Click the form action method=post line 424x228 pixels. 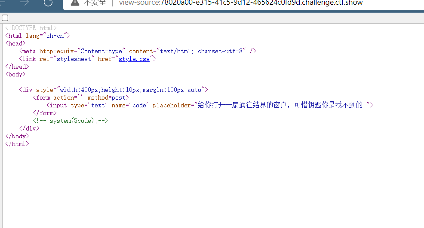[x=80, y=97]
